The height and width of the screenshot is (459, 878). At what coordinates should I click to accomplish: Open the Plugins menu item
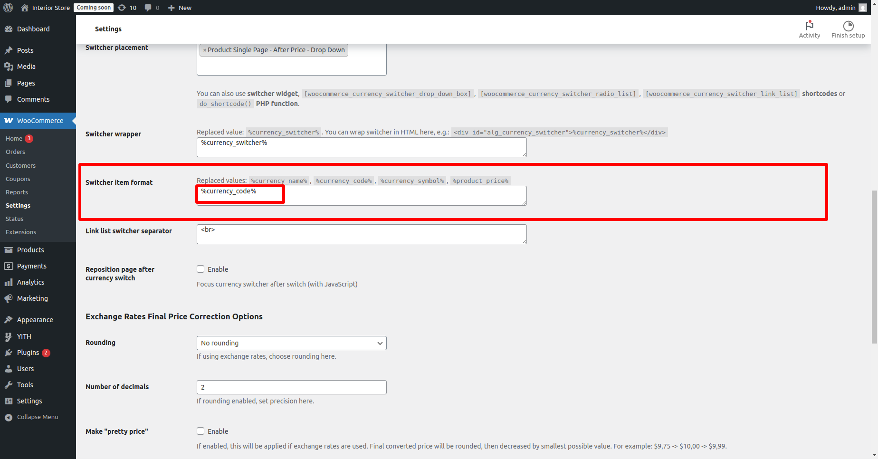(28, 353)
